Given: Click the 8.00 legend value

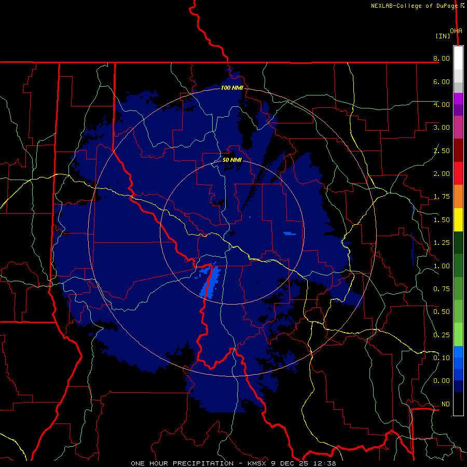Looking at the screenshot, I should click(x=442, y=58).
